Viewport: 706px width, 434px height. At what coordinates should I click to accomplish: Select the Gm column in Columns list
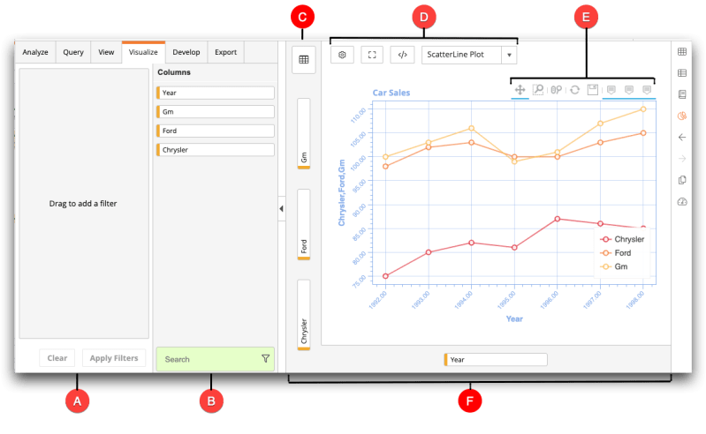pyautogui.click(x=216, y=111)
